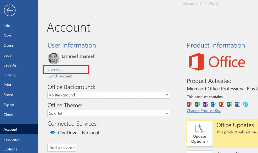Click the Excel app icon
Image resolution: width=258 pixels, height=153 pixels.
pos(197,104)
